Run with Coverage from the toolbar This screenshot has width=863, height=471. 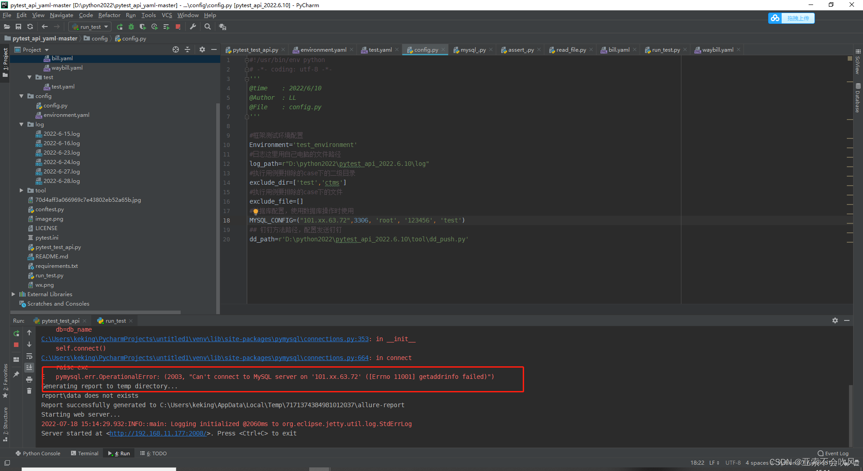[143, 27]
